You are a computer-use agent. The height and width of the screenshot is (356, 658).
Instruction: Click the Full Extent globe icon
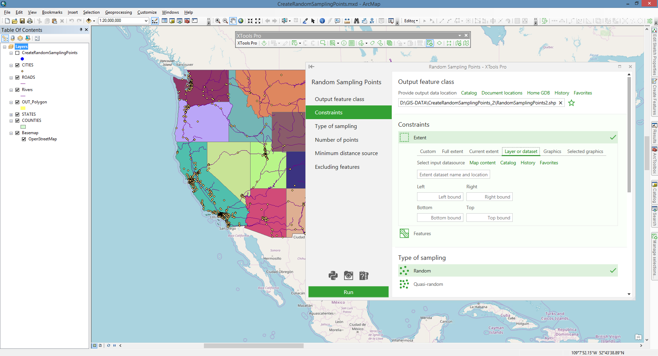[x=241, y=21]
